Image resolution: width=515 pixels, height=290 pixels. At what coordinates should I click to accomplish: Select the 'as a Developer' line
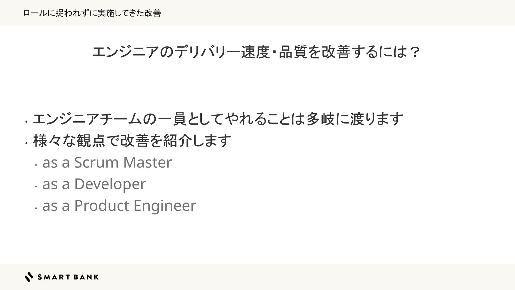[94, 184]
